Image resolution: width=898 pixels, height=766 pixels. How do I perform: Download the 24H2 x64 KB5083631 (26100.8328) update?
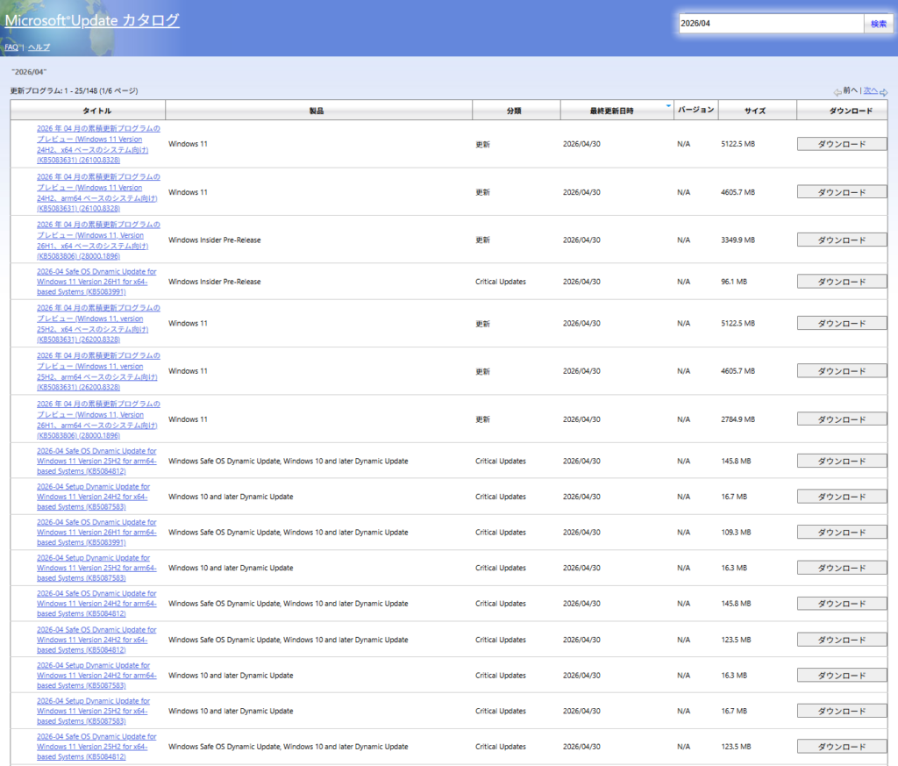pos(841,145)
